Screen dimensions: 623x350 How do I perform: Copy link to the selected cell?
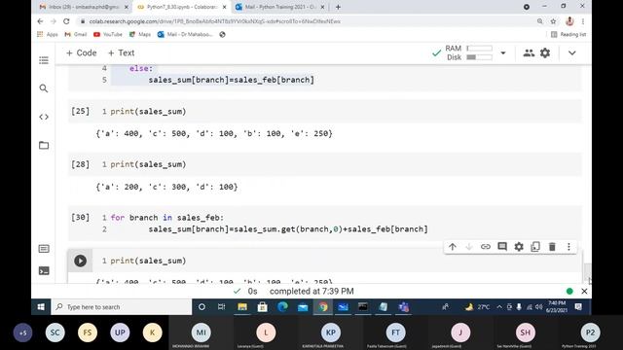tap(486, 247)
